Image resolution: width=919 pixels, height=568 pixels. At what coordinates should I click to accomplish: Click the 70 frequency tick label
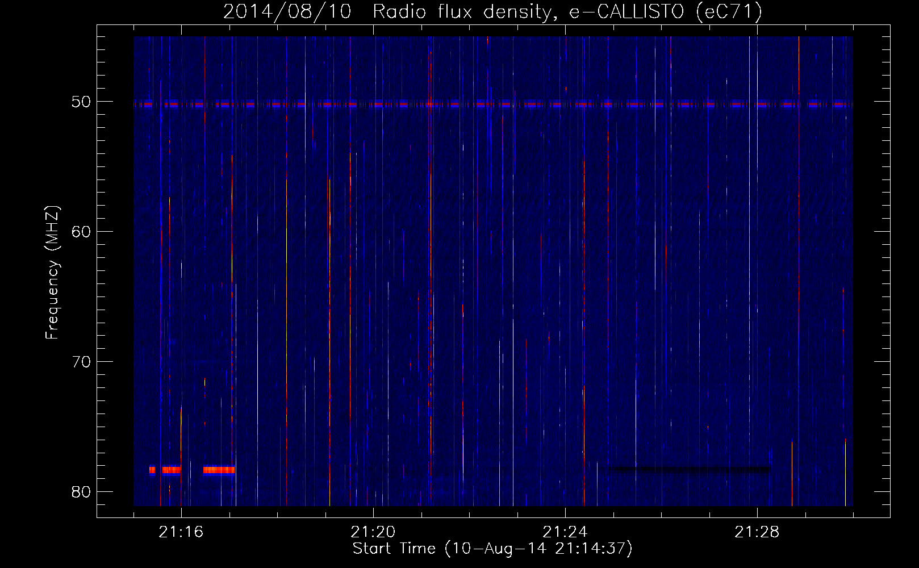(x=81, y=361)
